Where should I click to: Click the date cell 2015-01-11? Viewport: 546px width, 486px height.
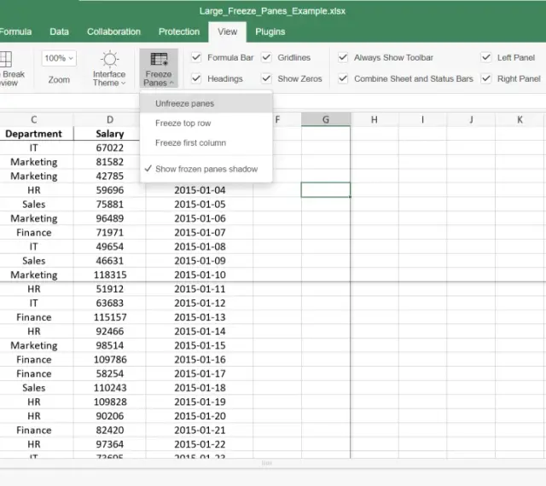[200, 289]
